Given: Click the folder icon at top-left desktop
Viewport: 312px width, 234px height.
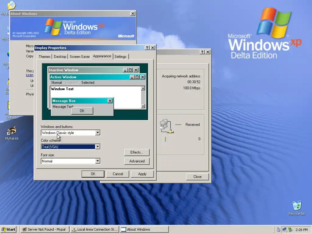Looking at the screenshot, I should (x=12, y=5).
